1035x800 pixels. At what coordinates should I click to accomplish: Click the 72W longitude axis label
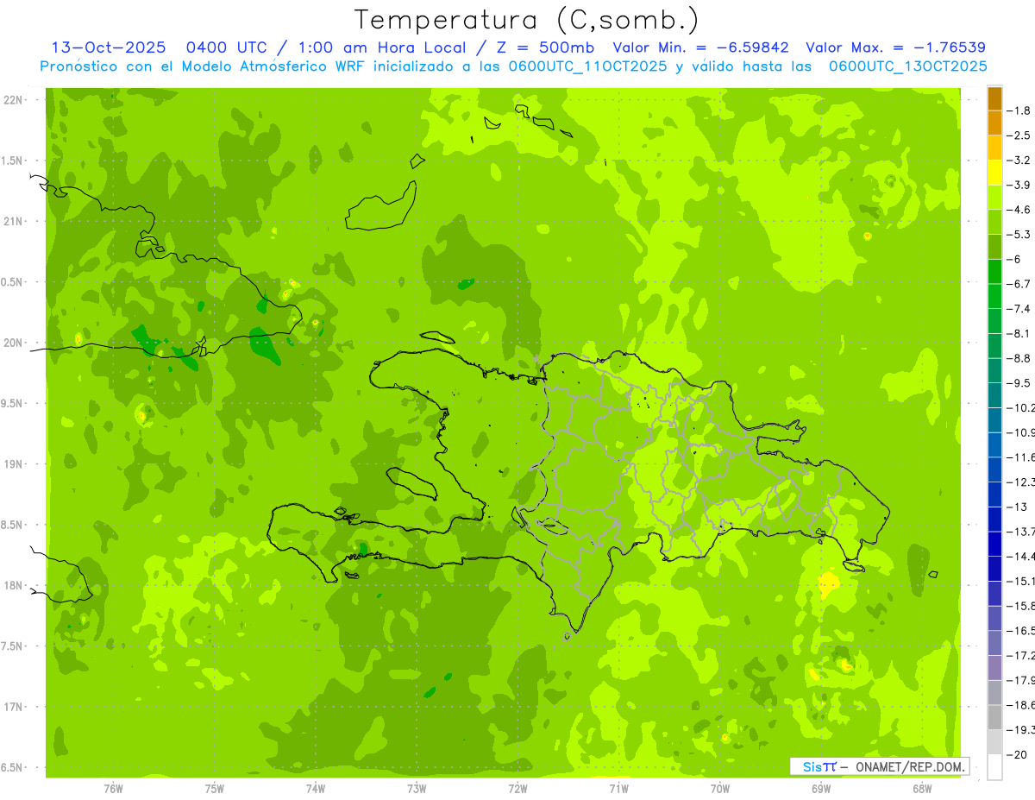[x=517, y=788]
